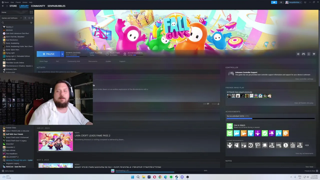Open Friends & Chat

tap(311, 171)
